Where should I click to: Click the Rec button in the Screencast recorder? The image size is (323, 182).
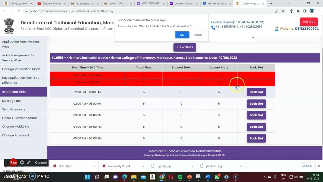13,163
